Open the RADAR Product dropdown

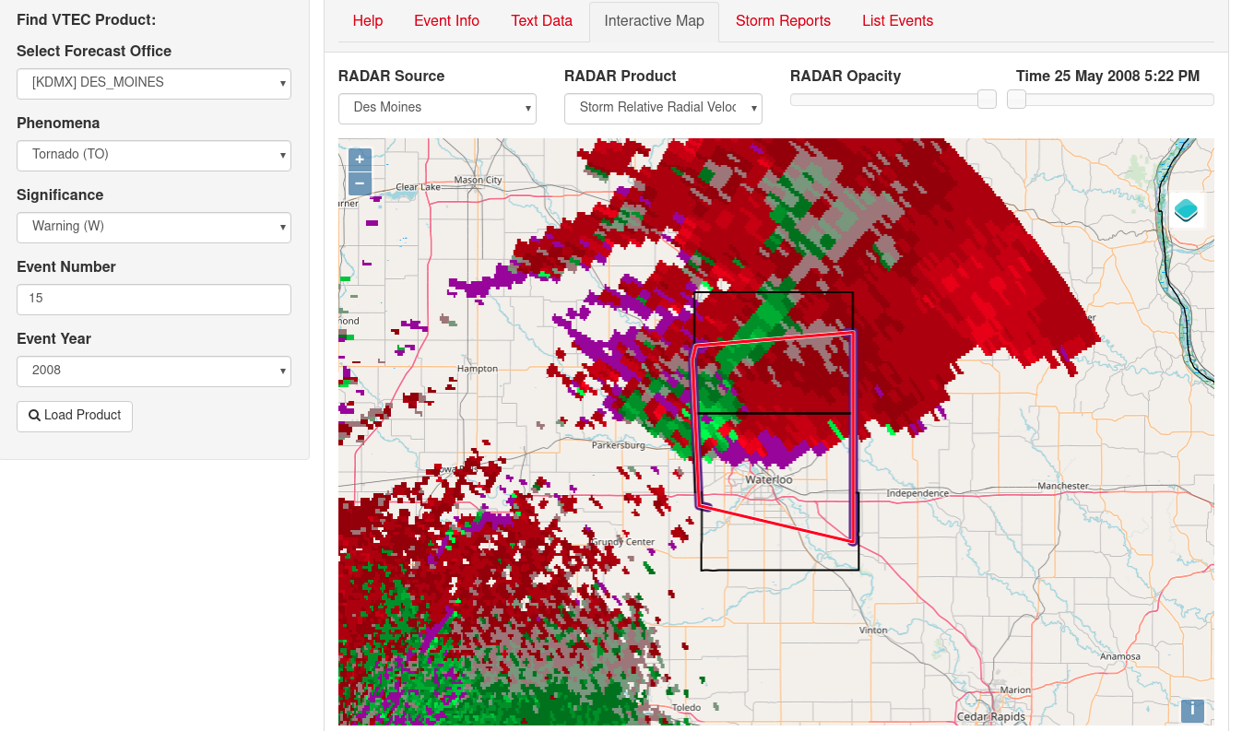[x=663, y=108]
